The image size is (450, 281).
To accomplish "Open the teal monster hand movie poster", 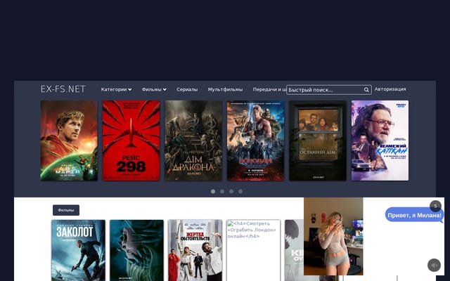I will (137, 250).
